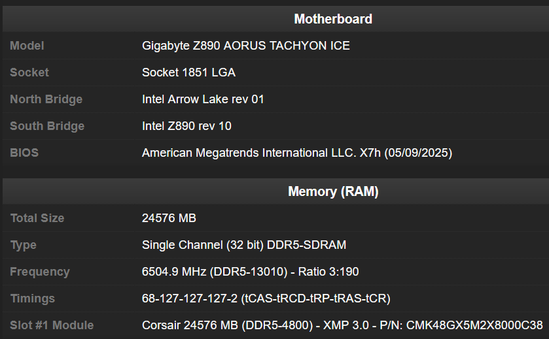
Task: Select the Socket row label
Action: pyautogui.click(x=29, y=73)
